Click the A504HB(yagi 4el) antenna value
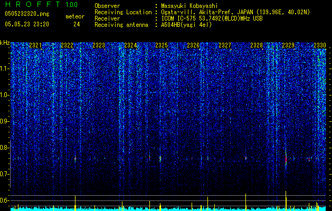 point(186,25)
